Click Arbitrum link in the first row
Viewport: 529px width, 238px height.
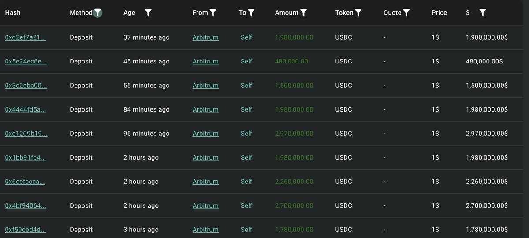(x=205, y=37)
